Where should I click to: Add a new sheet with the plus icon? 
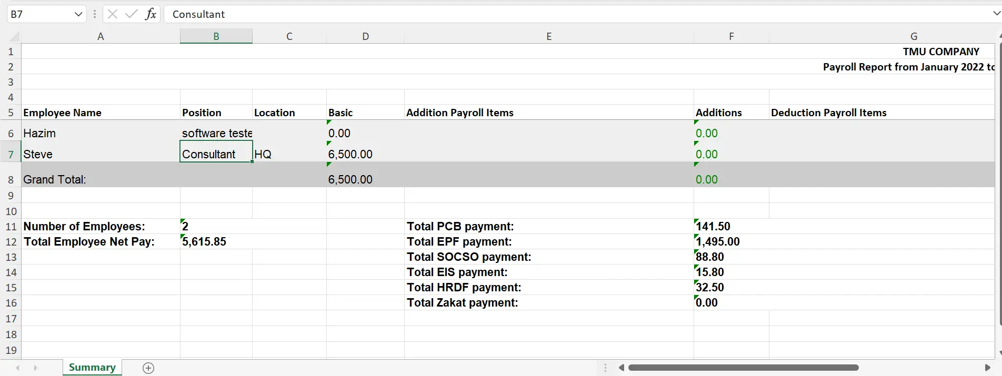[x=148, y=368]
